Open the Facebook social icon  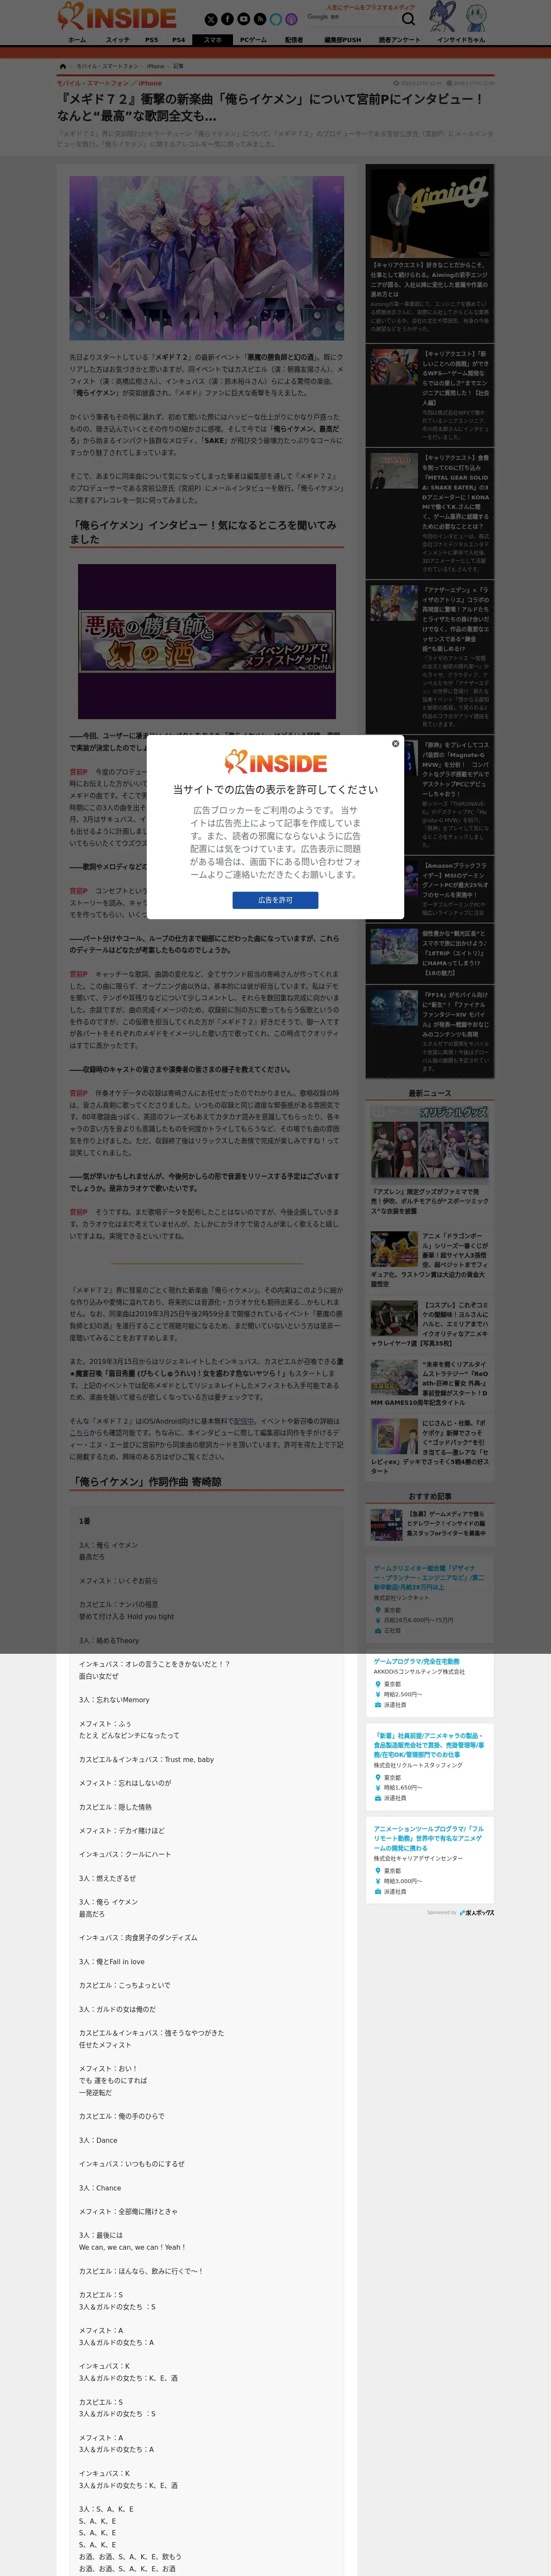[x=227, y=19]
